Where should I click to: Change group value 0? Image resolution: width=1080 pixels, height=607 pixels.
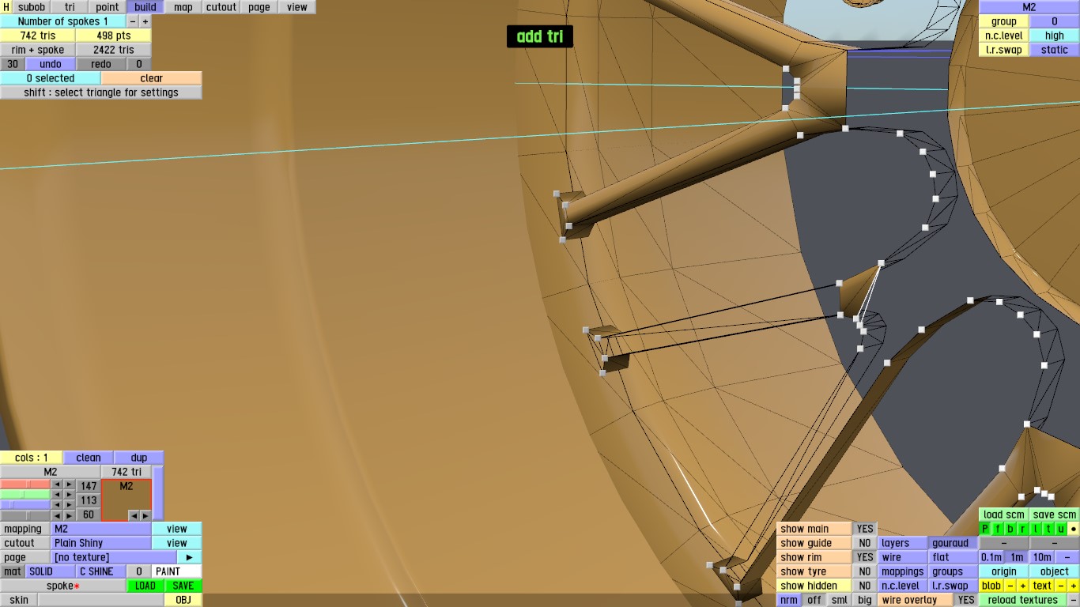[x=1055, y=21]
